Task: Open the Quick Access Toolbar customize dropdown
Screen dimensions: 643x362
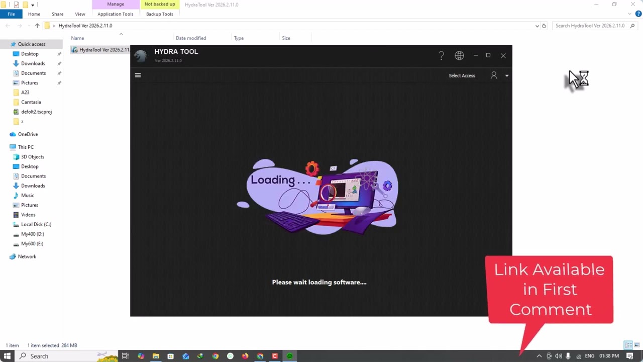Action: tap(33, 5)
